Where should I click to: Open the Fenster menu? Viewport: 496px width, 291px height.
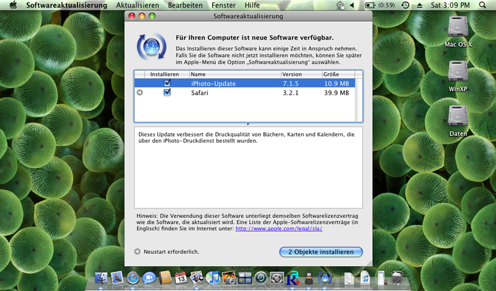pyautogui.click(x=224, y=5)
